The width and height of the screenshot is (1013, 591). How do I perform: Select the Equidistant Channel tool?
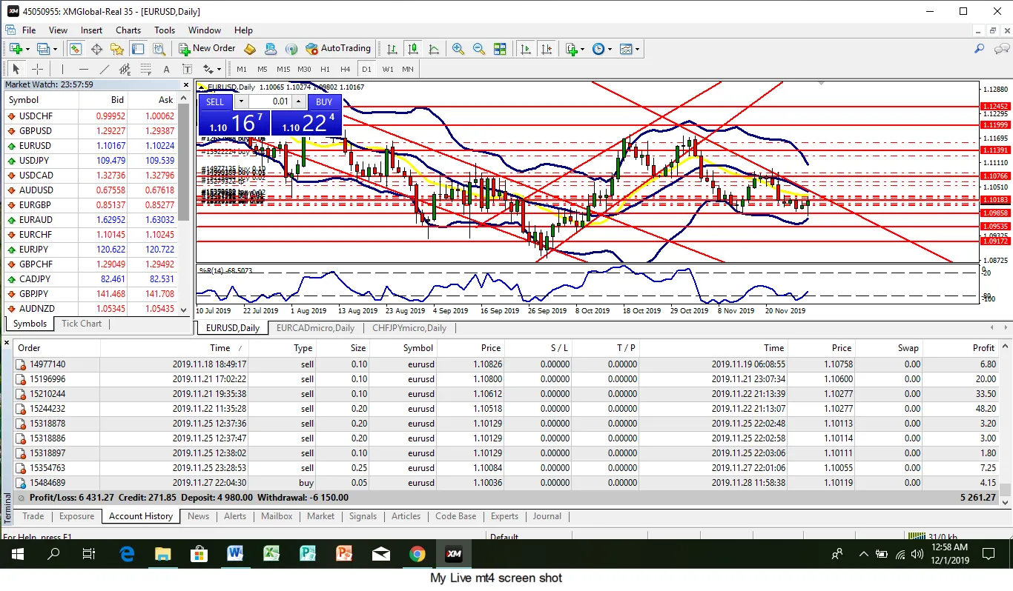pos(125,69)
